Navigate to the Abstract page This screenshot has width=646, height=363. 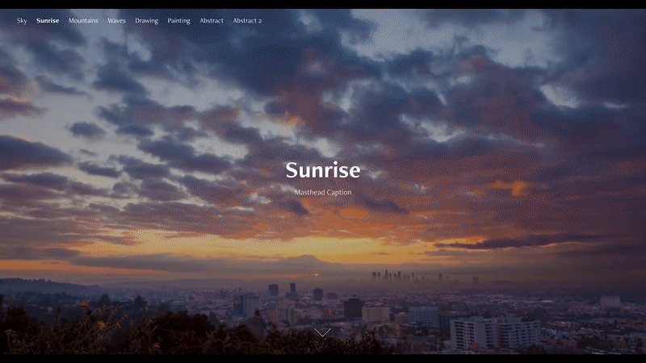coord(212,21)
